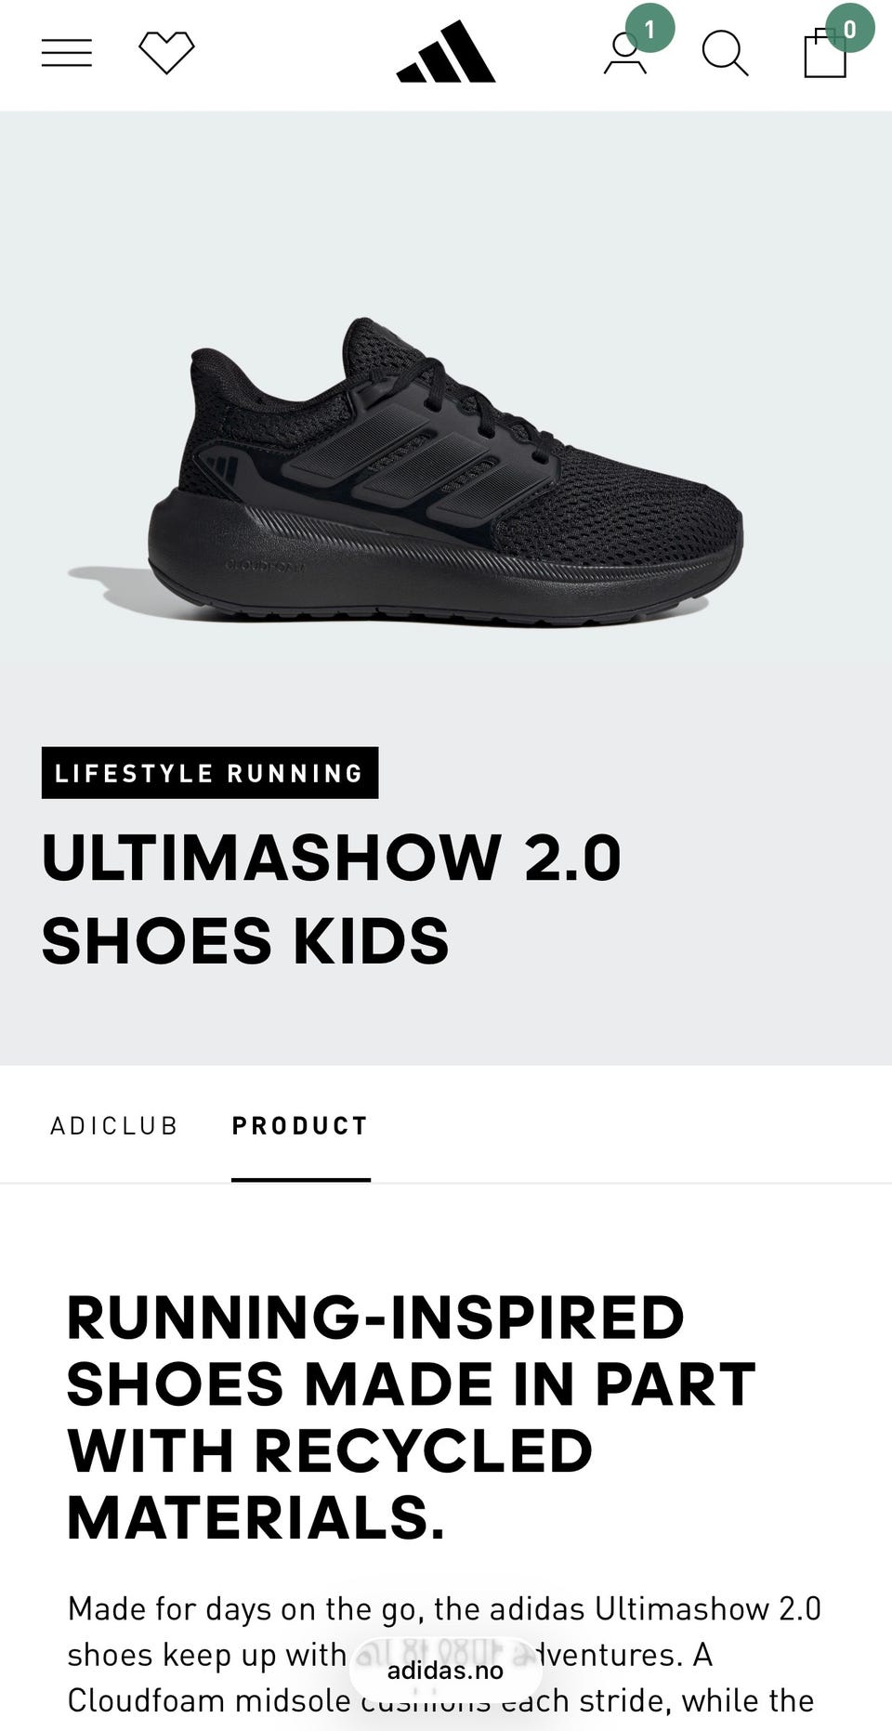
Task: Tap the green notification badge showing 1
Action: (x=650, y=29)
